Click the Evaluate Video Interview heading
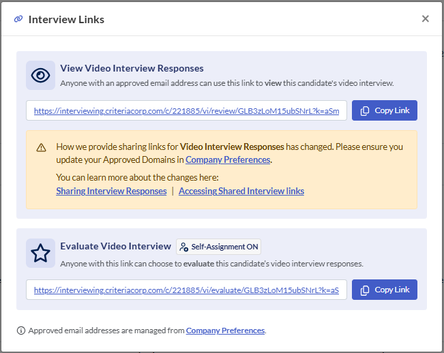This screenshot has width=444, height=353. point(115,246)
